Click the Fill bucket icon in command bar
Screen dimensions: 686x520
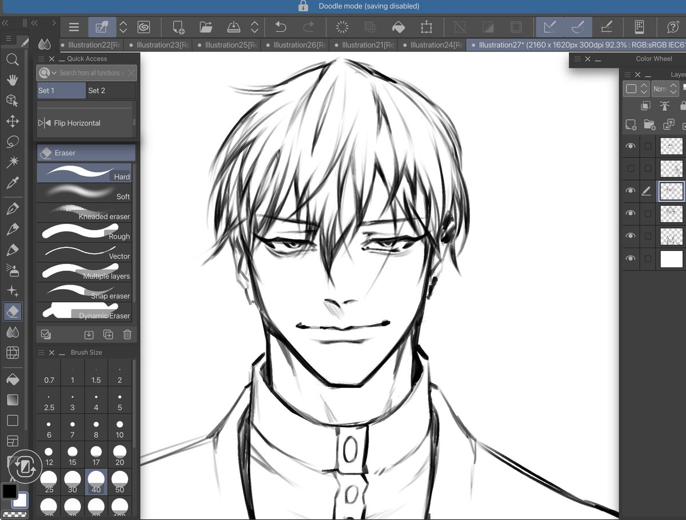398,27
